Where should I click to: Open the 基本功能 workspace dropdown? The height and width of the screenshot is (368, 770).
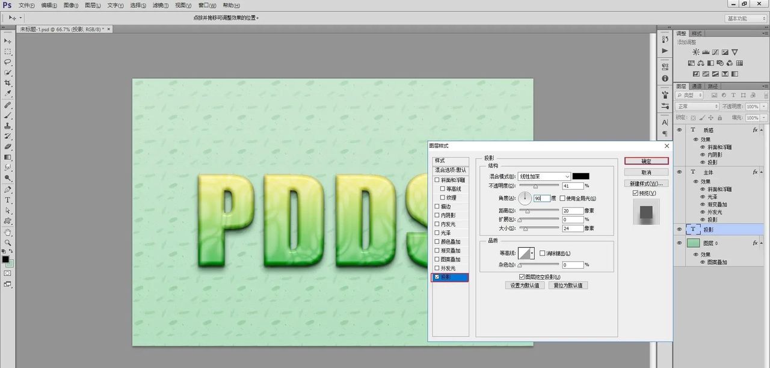pos(745,18)
